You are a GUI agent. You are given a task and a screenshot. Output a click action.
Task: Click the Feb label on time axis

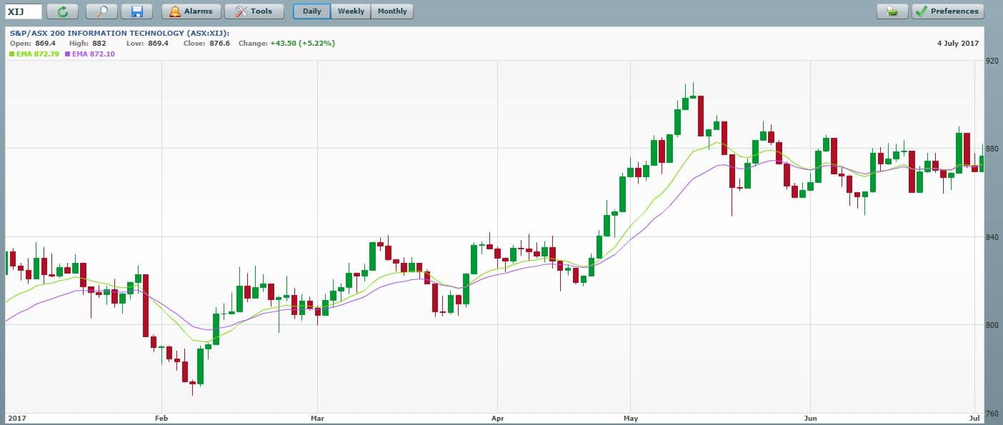161,419
